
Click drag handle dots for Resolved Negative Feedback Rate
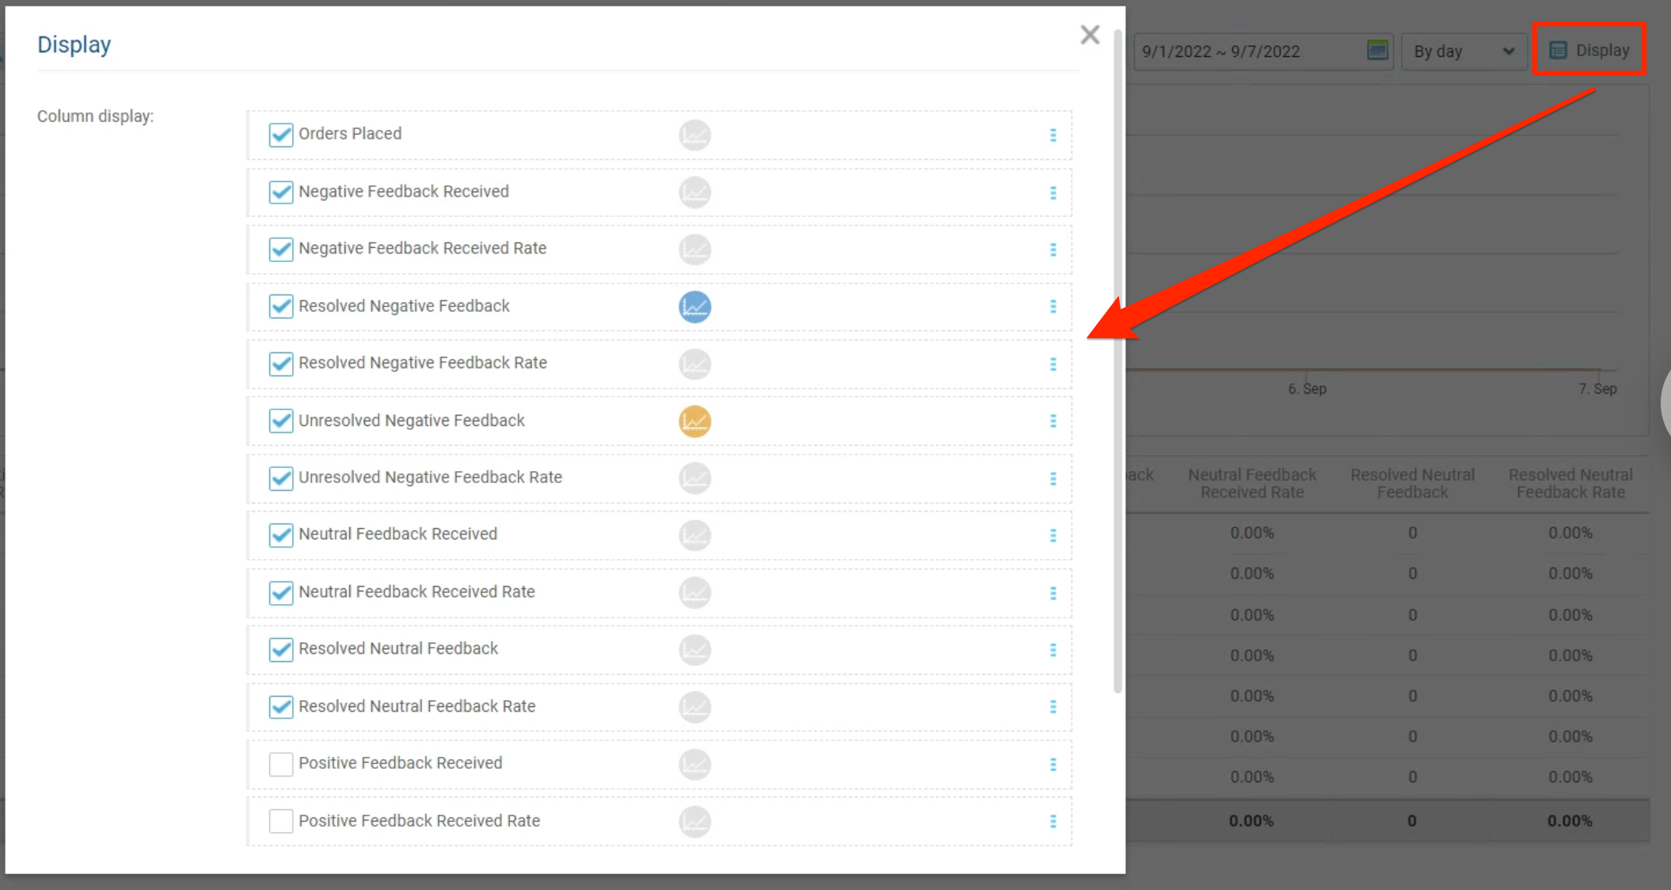1052,364
